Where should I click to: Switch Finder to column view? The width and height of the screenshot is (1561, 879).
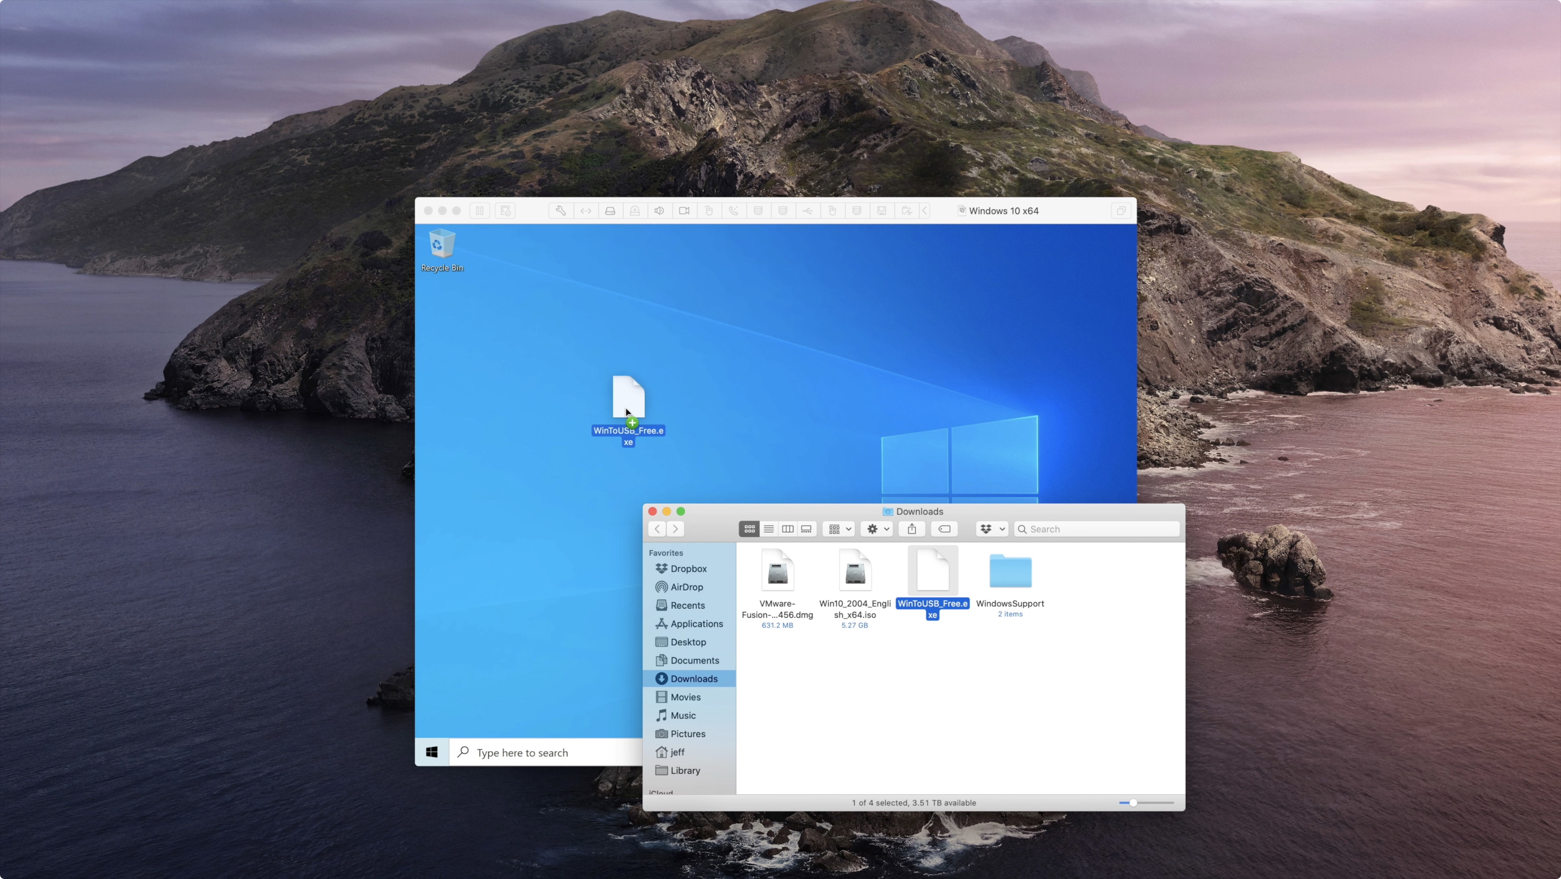(787, 529)
